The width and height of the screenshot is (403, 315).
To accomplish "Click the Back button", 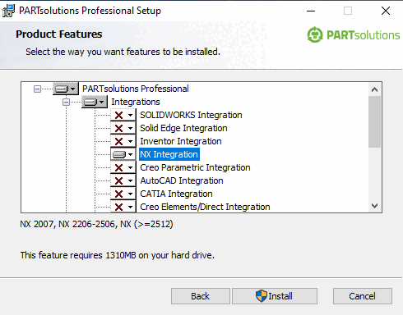I will [x=201, y=296].
